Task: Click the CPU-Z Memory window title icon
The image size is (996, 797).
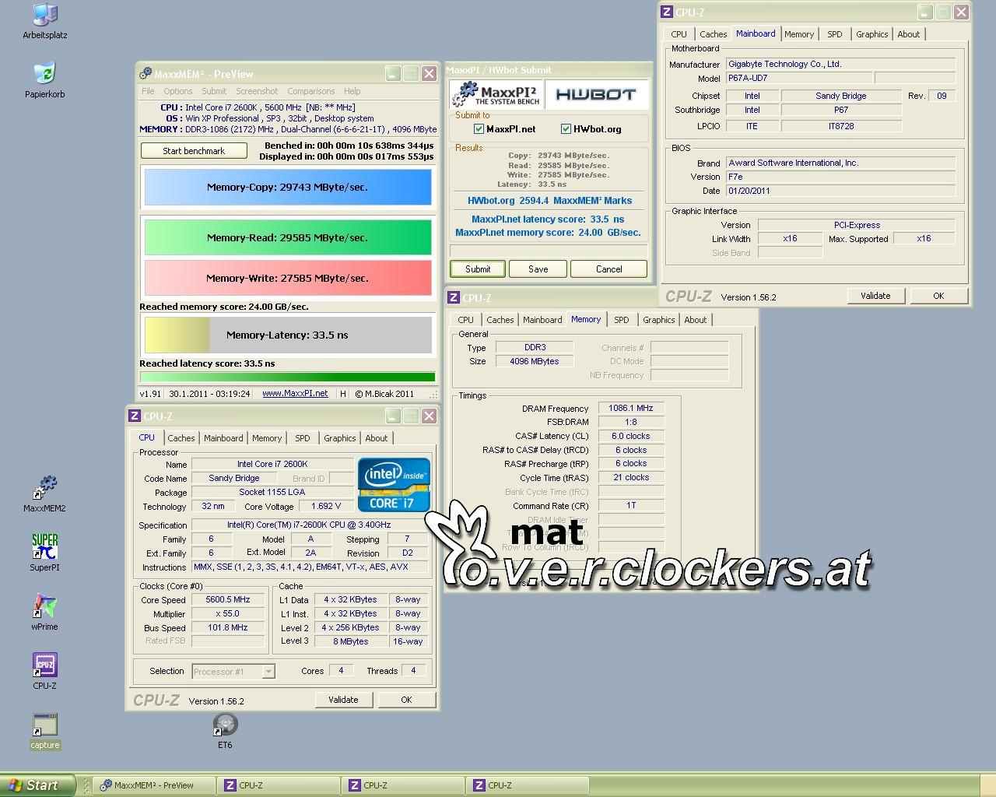Action: coord(454,298)
